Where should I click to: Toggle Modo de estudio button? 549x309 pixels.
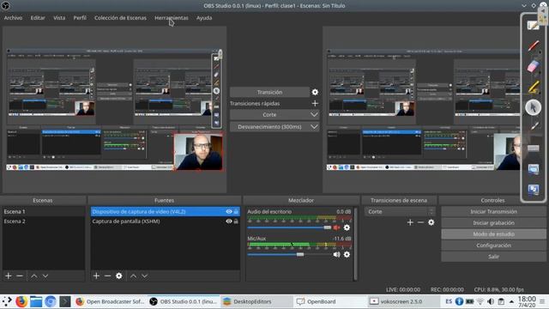click(493, 234)
